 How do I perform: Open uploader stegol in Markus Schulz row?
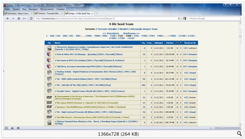[x=193, y=73]
